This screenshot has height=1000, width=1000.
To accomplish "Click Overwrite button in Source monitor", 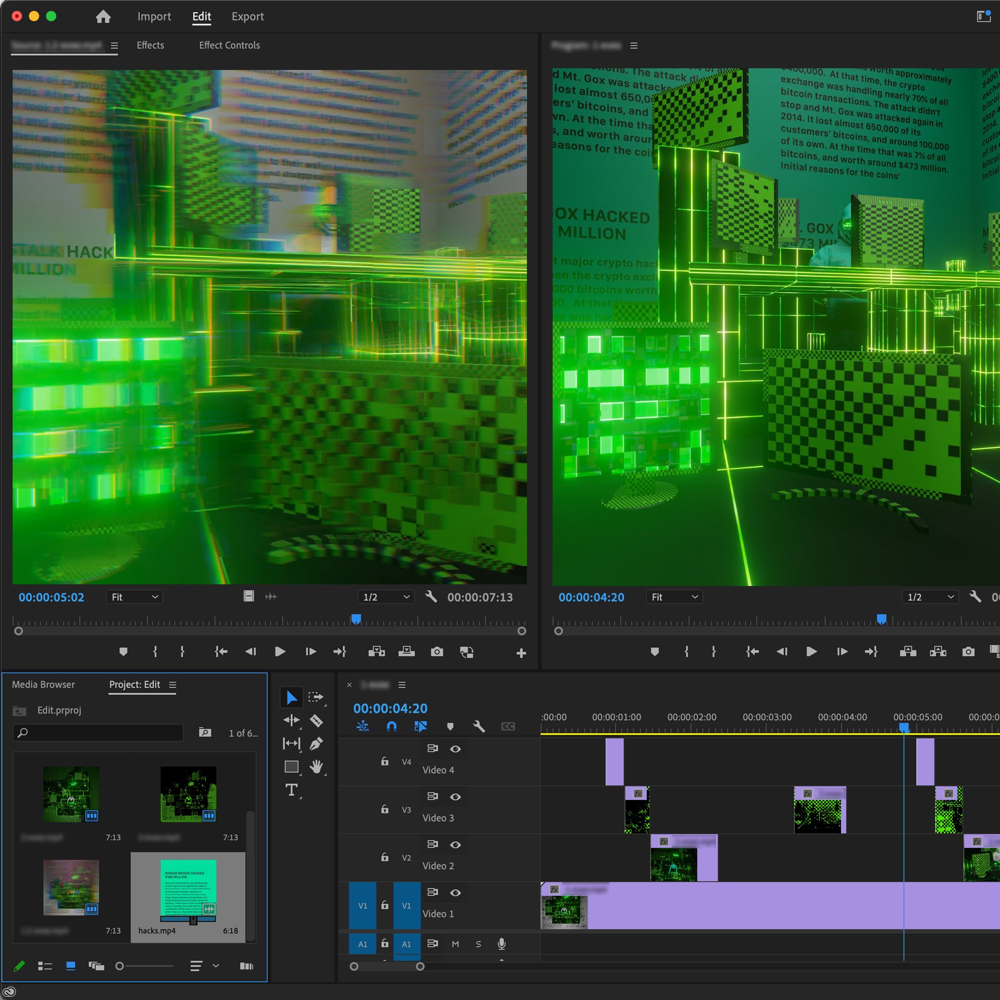I will click(406, 652).
